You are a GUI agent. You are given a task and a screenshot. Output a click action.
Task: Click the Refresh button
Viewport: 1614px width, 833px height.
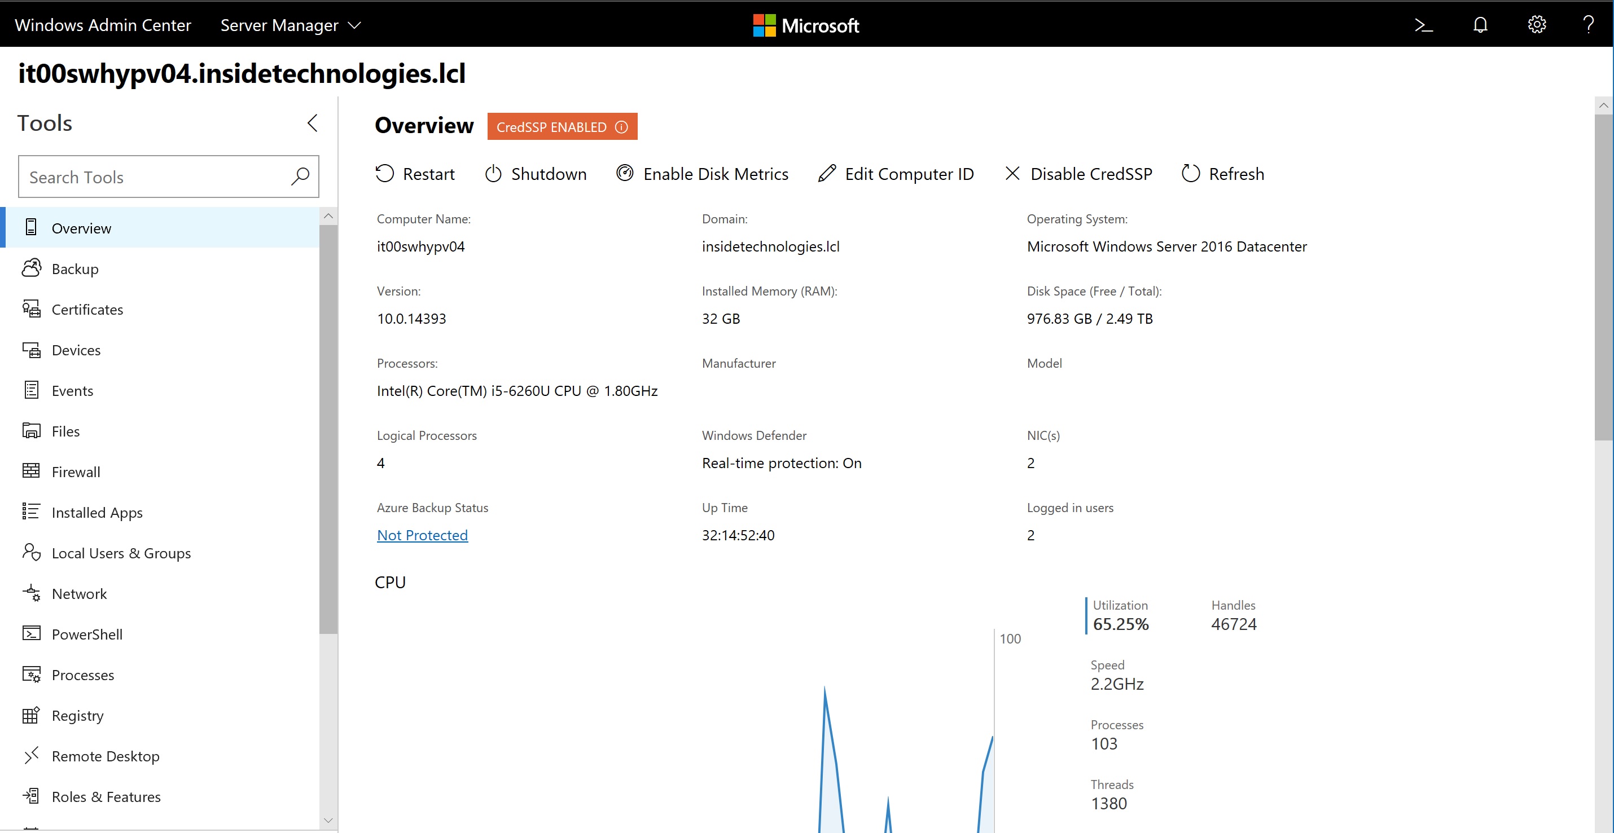coord(1222,174)
